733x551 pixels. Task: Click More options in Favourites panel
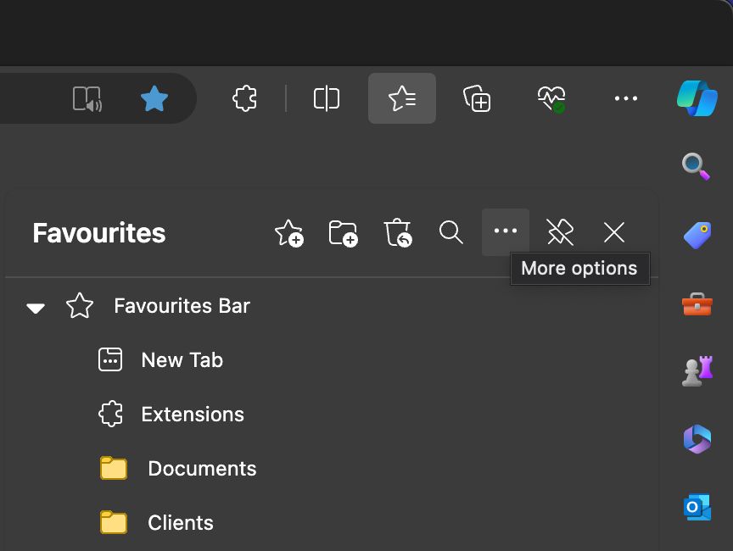pyautogui.click(x=506, y=232)
